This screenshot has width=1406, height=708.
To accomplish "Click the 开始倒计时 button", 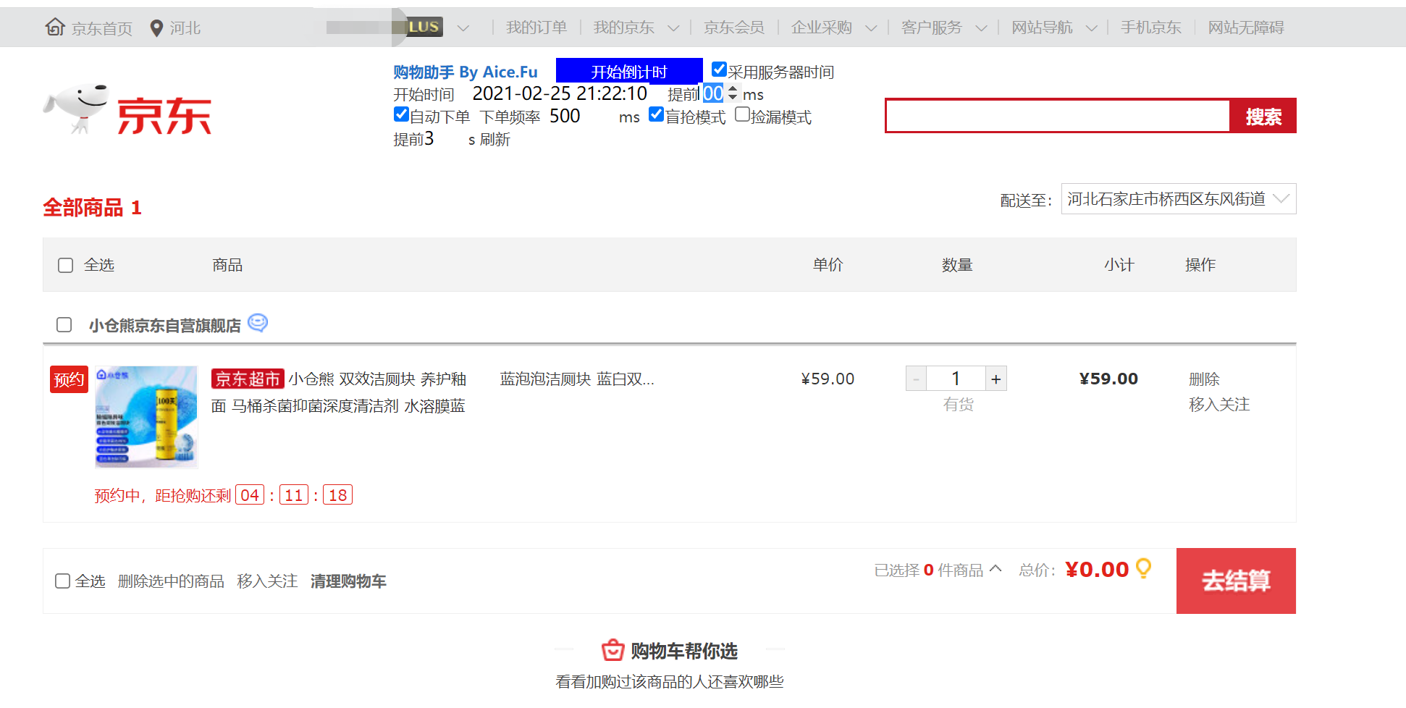I will (x=629, y=71).
